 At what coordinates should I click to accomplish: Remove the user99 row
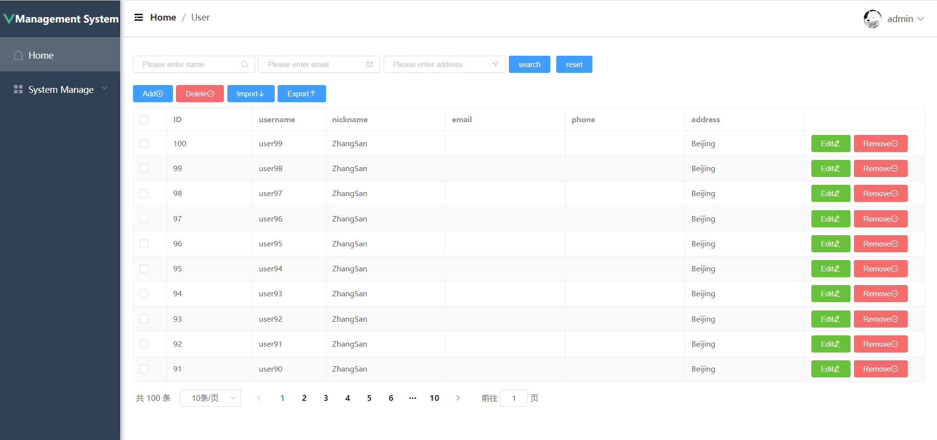[880, 144]
